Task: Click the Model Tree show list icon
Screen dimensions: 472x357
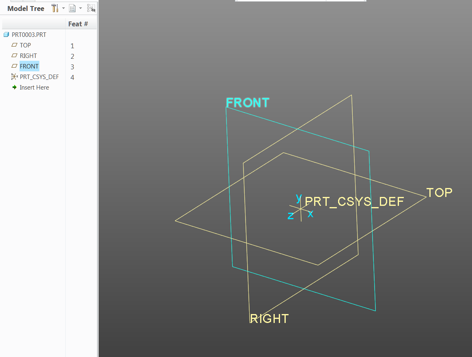Action: (x=72, y=8)
